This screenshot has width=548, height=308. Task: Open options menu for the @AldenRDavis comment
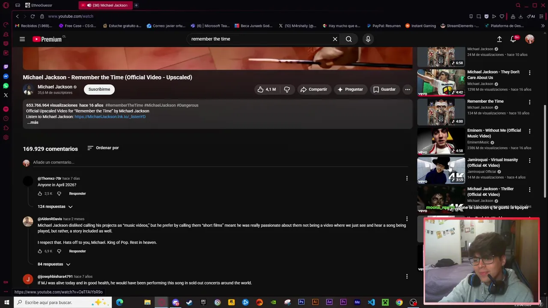tap(407, 219)
